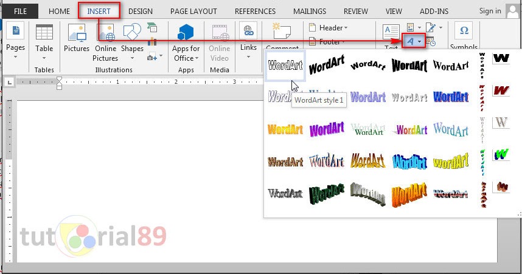Insert a Text Box
522x274 pixels.
tap(391, 36)
